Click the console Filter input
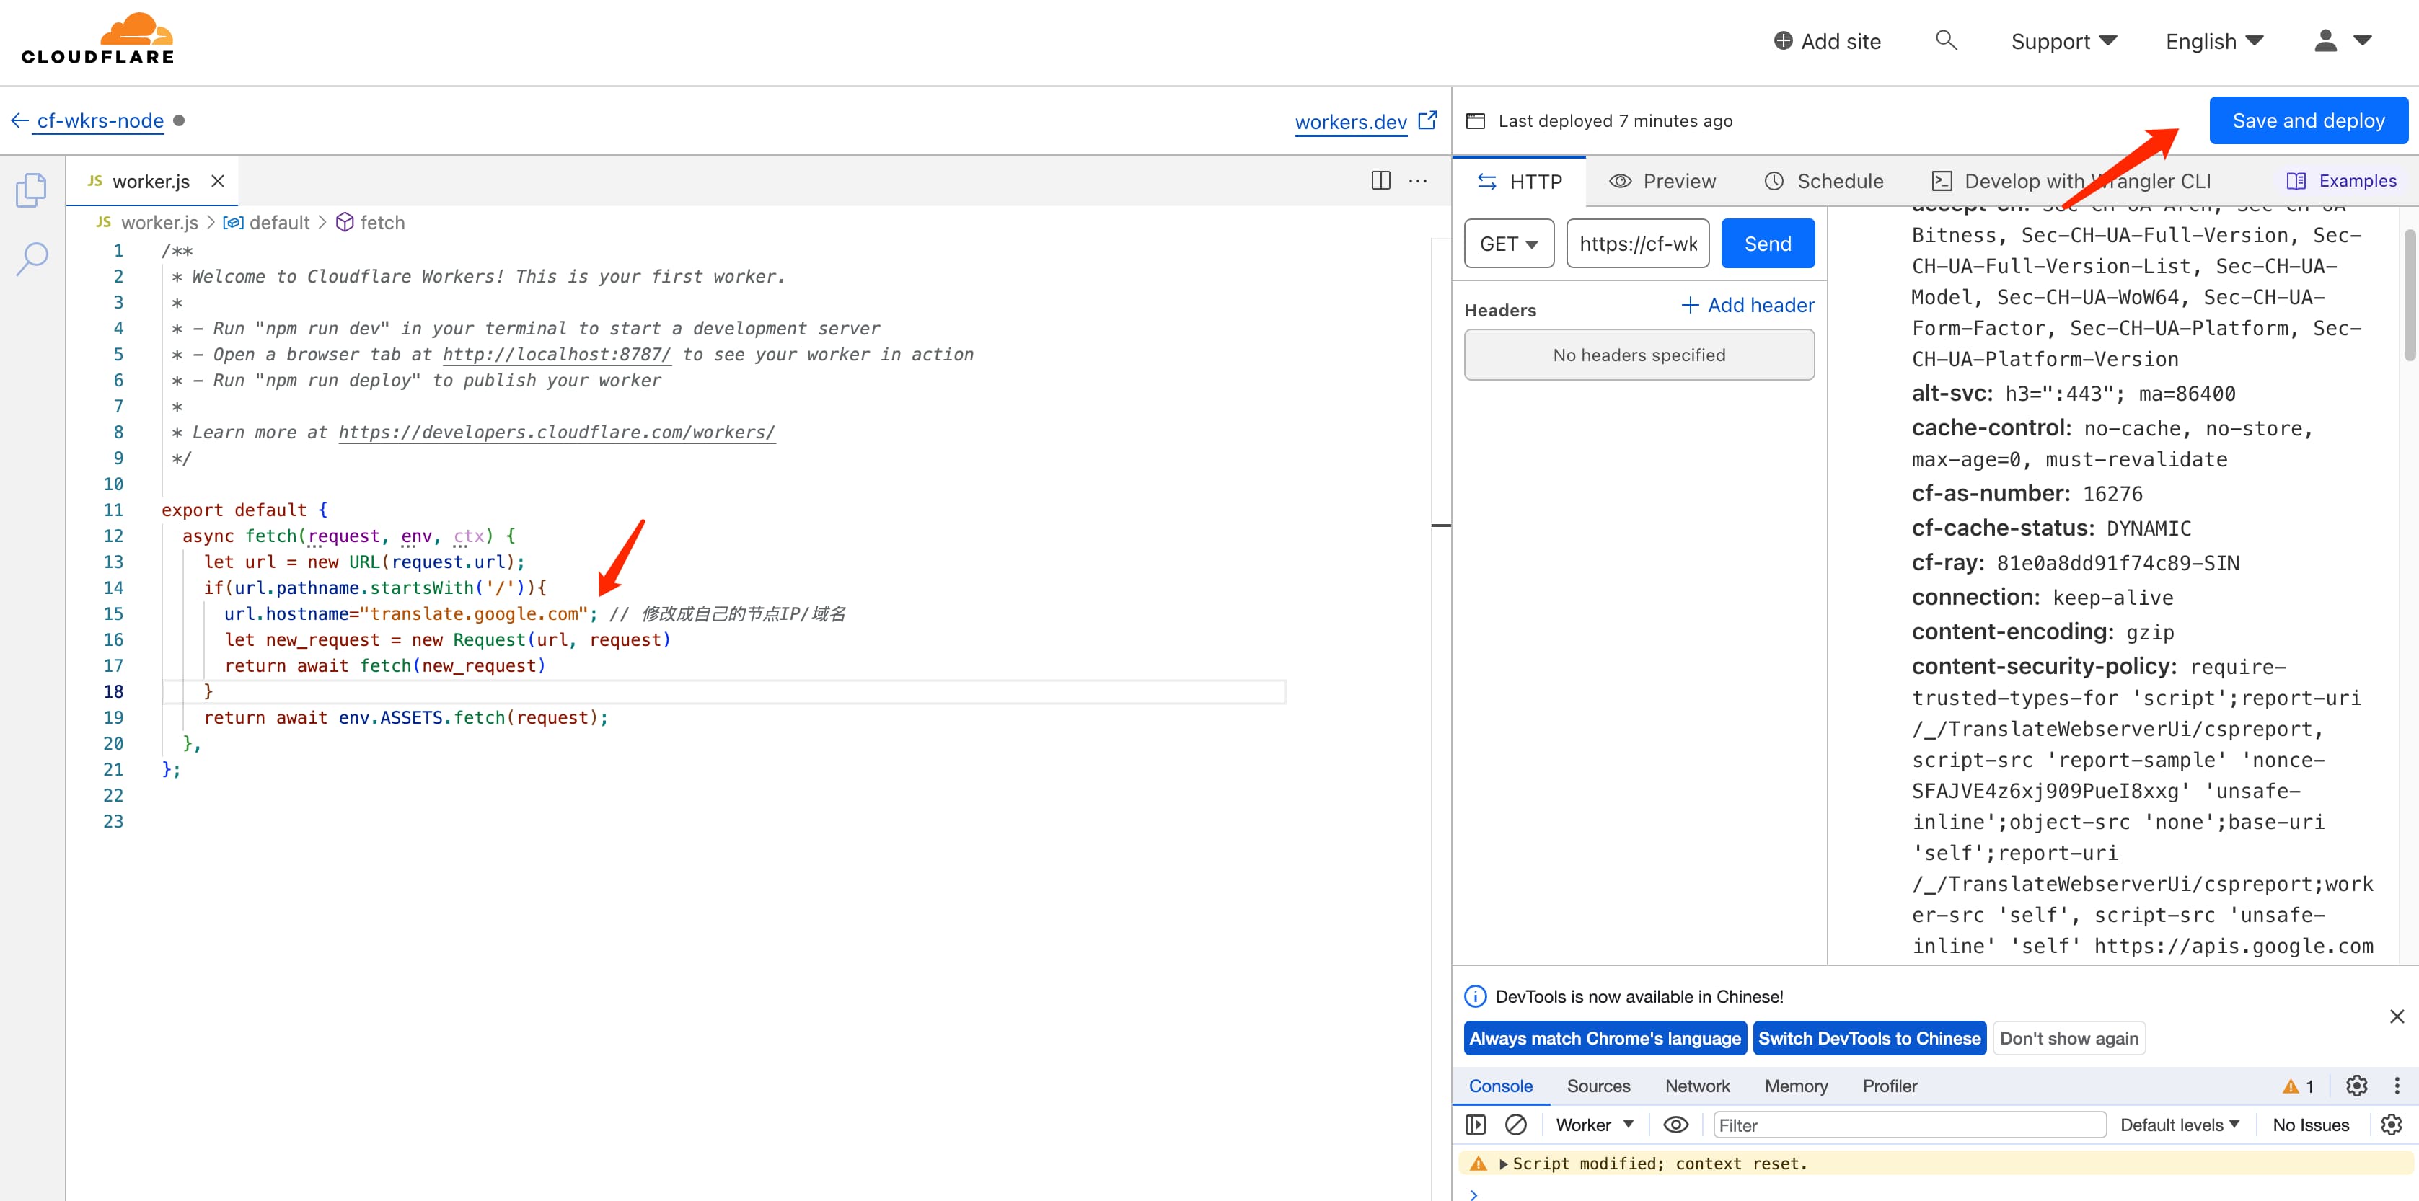Viewport: 2419px width, 1201px height. (1909, 1125)
